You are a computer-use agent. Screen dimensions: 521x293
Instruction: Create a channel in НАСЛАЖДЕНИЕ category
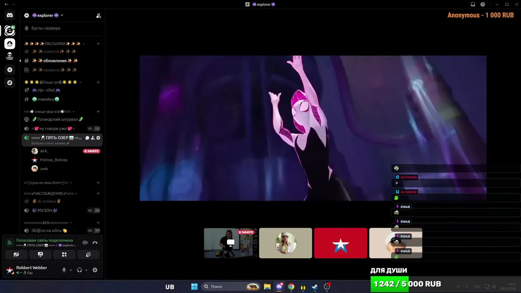click(x=98, y=193)
